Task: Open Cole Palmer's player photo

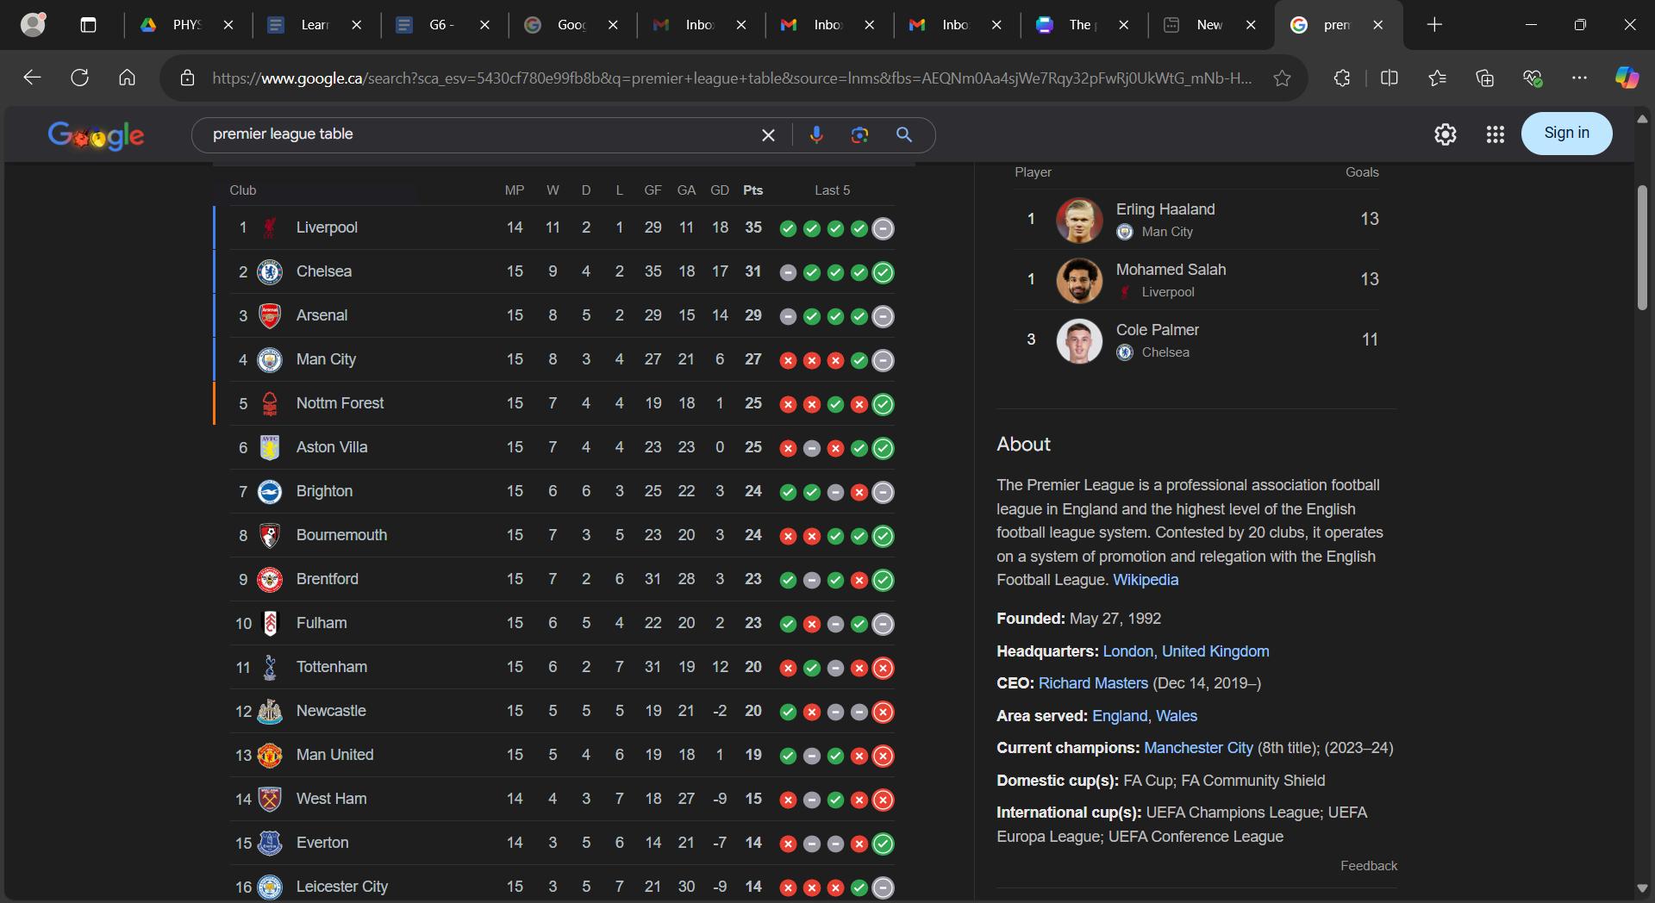Action: click(1079, 340)
